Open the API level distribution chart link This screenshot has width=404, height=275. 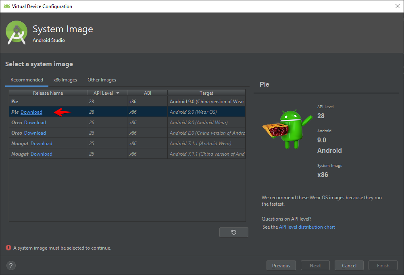pyautogui.click(x=307, y=227)
